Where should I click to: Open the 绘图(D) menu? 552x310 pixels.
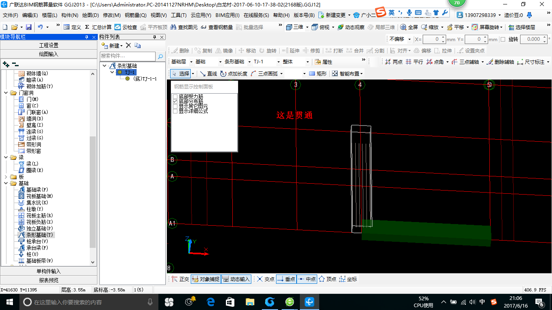pyautogui.click(x=90, y=15)
